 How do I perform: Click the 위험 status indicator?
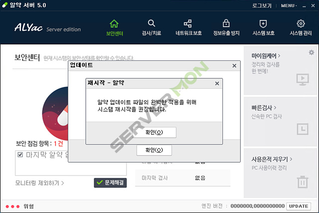[x=19, y=207]
